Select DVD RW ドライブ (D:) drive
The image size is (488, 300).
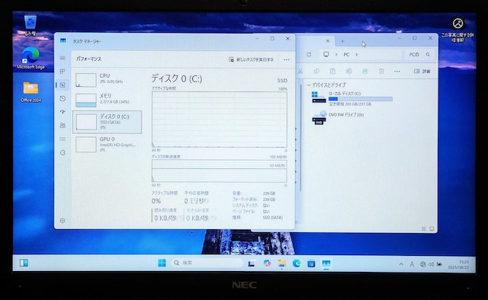338,117
